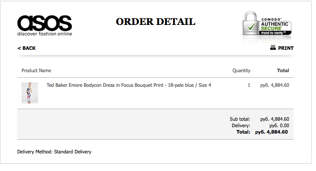Click the Sub total amount
The width and height of the screenshot is (316, 171).
point(275,119)
